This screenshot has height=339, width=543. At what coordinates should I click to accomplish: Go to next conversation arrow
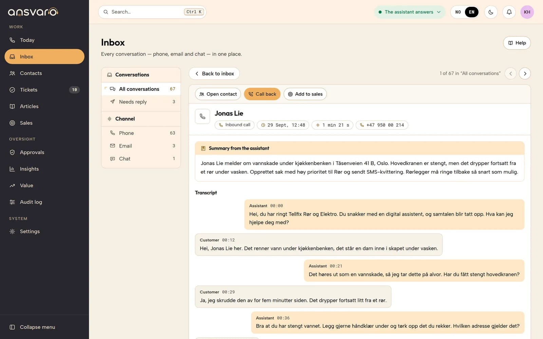[x=525, y=74]
